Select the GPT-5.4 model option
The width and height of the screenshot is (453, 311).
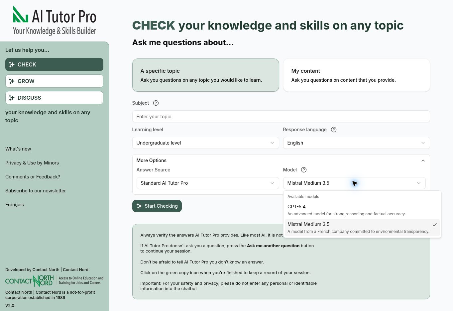362,210
